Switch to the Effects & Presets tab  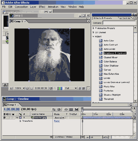(103, 18)
